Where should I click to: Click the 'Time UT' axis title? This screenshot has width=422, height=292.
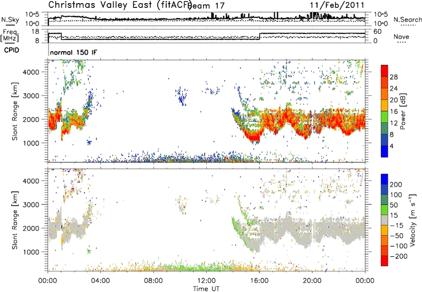(206, 289)
